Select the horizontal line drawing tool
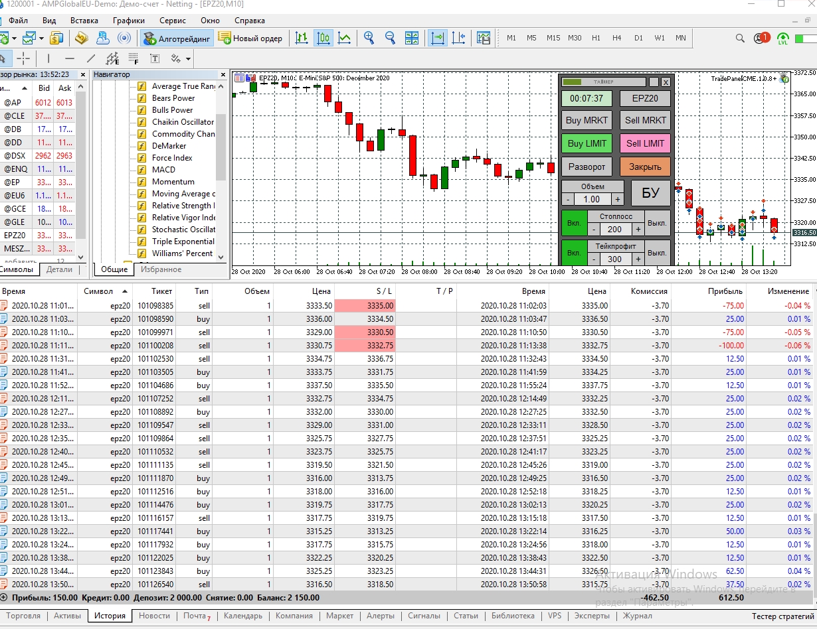 click(x=70, y=58)
